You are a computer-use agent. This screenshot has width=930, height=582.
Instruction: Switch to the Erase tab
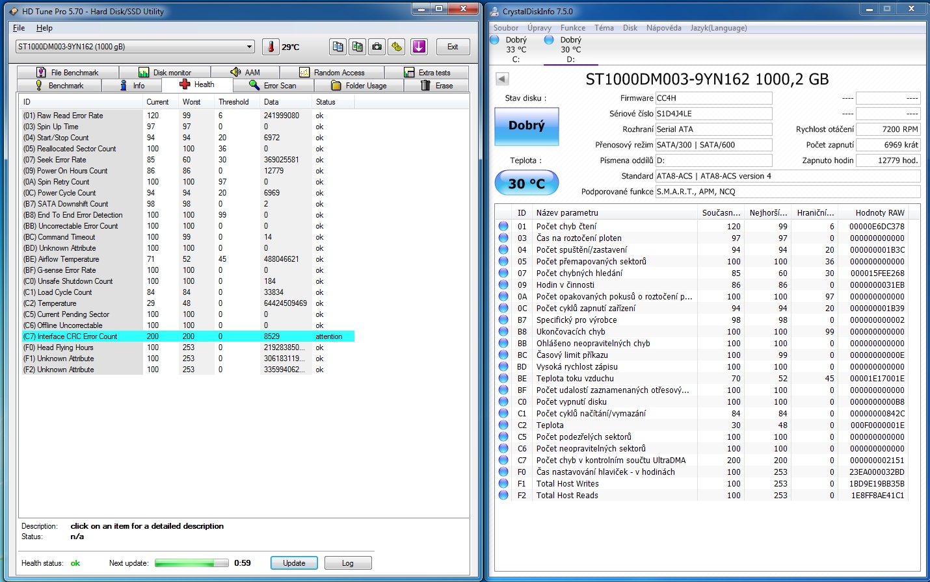436,85
